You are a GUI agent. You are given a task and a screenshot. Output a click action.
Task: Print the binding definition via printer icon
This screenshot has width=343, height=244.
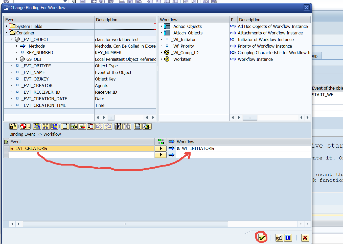(137, 126)
